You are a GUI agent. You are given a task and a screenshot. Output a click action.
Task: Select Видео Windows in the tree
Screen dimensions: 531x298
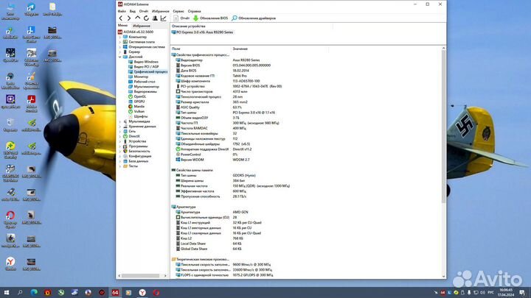tap(143, 62)
